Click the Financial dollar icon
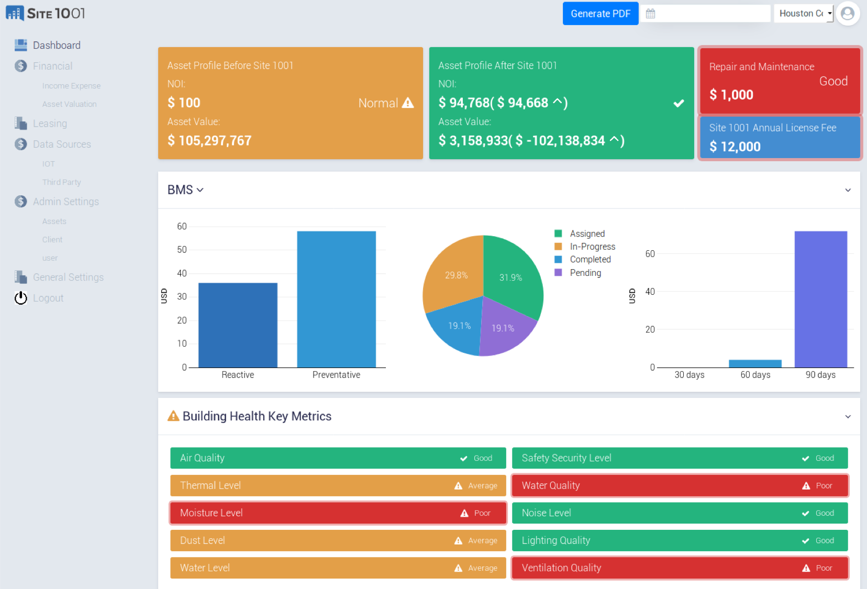867x589 pixels. point(21,66)
